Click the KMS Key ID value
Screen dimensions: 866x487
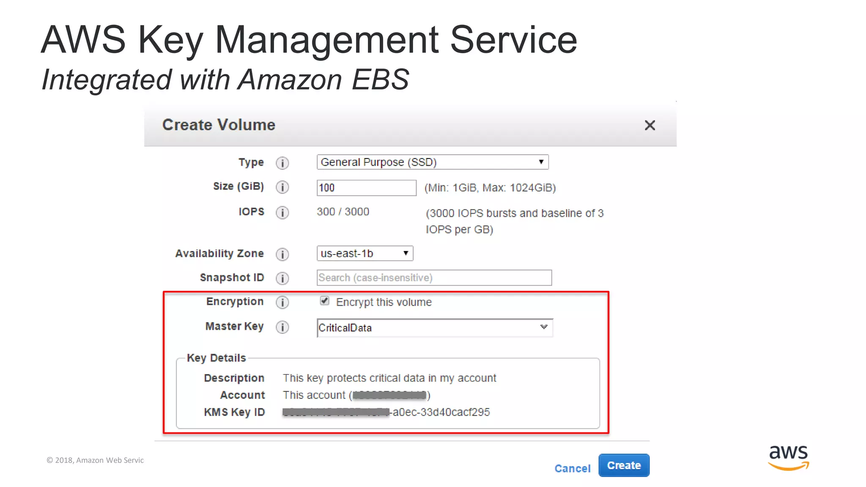(386, 412)
